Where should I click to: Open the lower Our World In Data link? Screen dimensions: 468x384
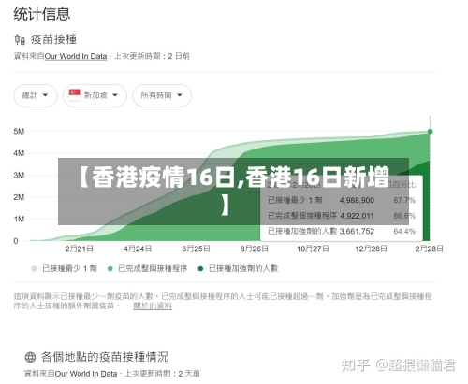[x=86, y=374]
